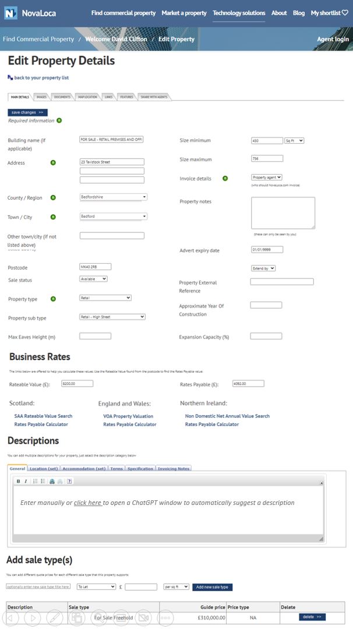353x629 pixels.
Task: Insert numbered list in description editor
Action: [35, 481]
